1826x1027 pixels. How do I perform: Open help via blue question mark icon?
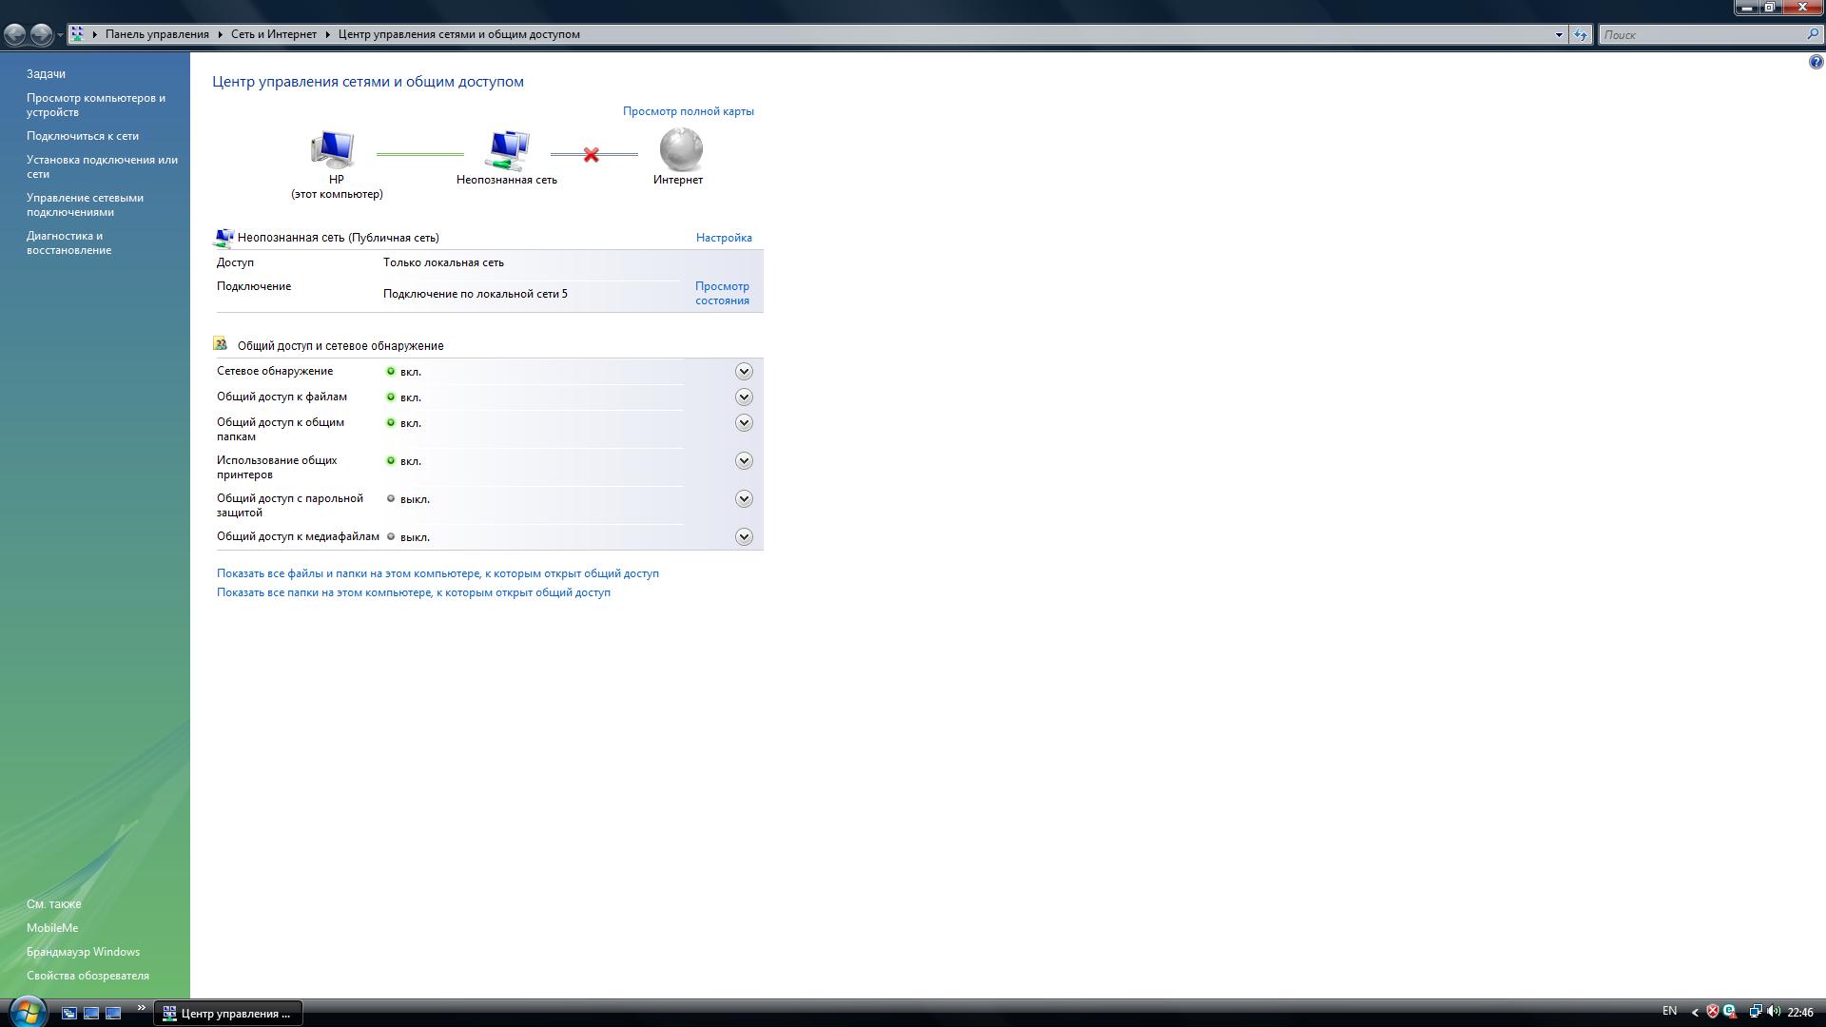(x=1816, y=63)
